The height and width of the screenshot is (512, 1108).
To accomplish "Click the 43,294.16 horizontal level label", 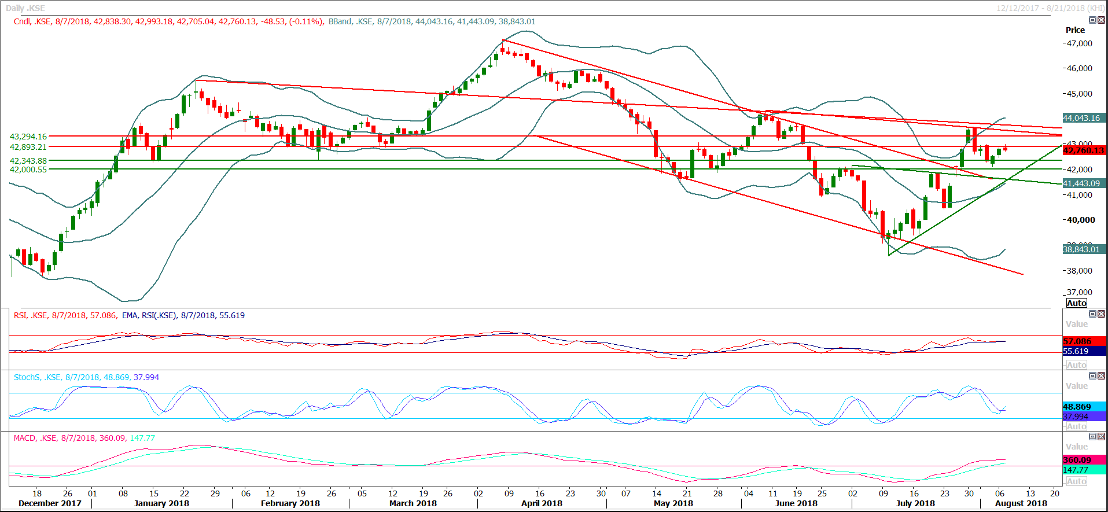I will click(x=28, y=137).
